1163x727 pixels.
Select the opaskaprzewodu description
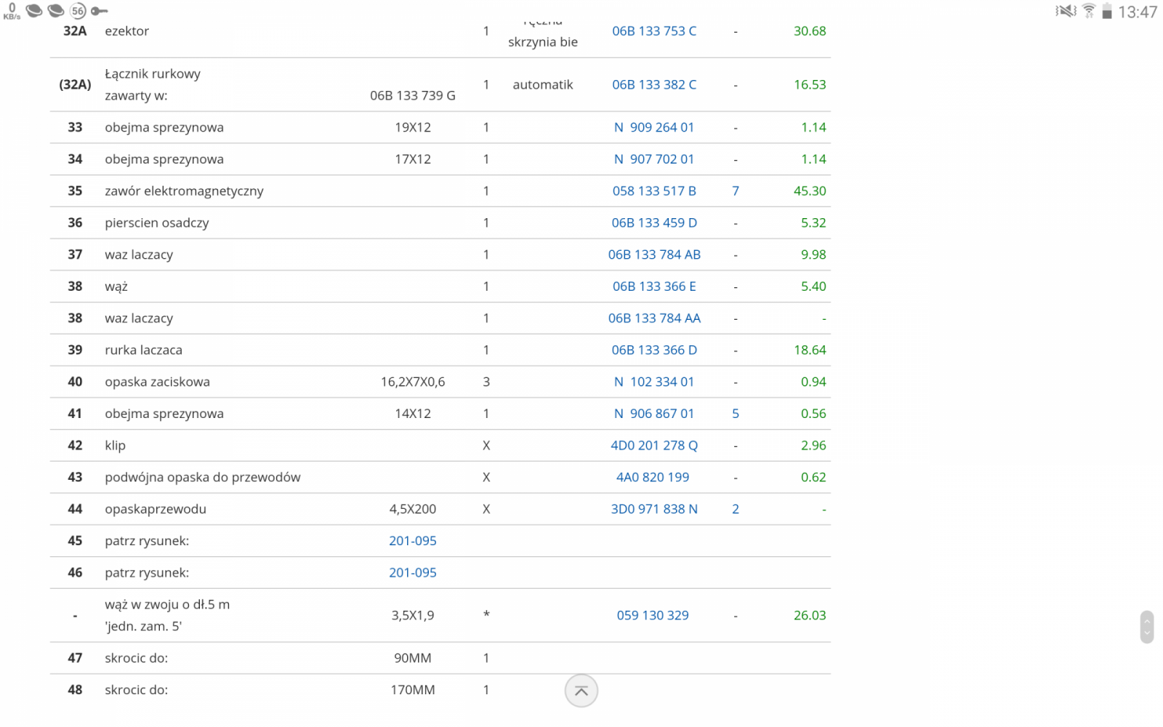[156, 510]
